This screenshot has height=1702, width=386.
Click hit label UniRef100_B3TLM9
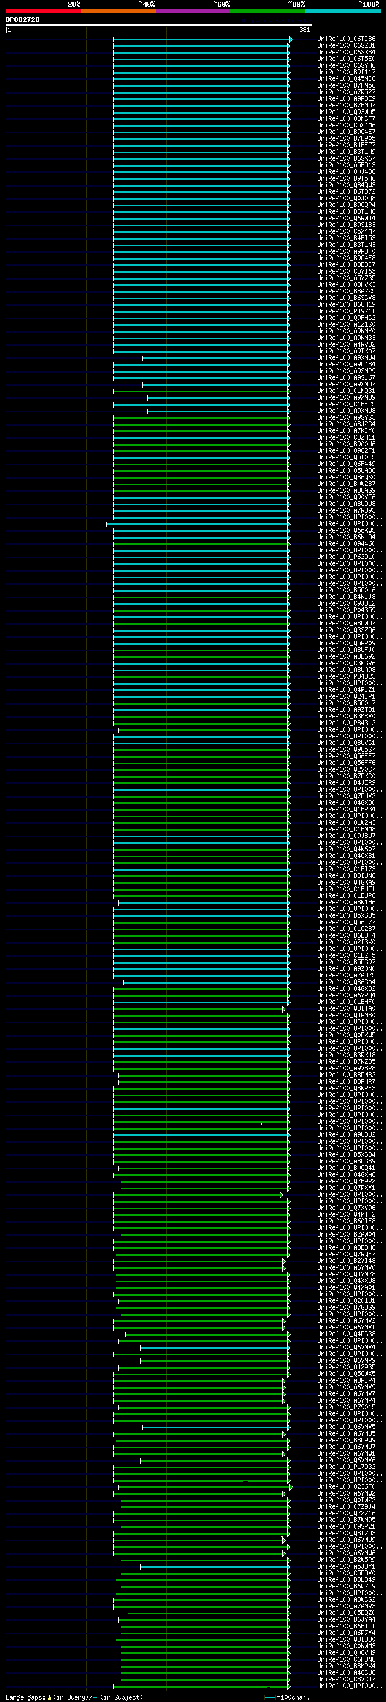click(346, 152)
